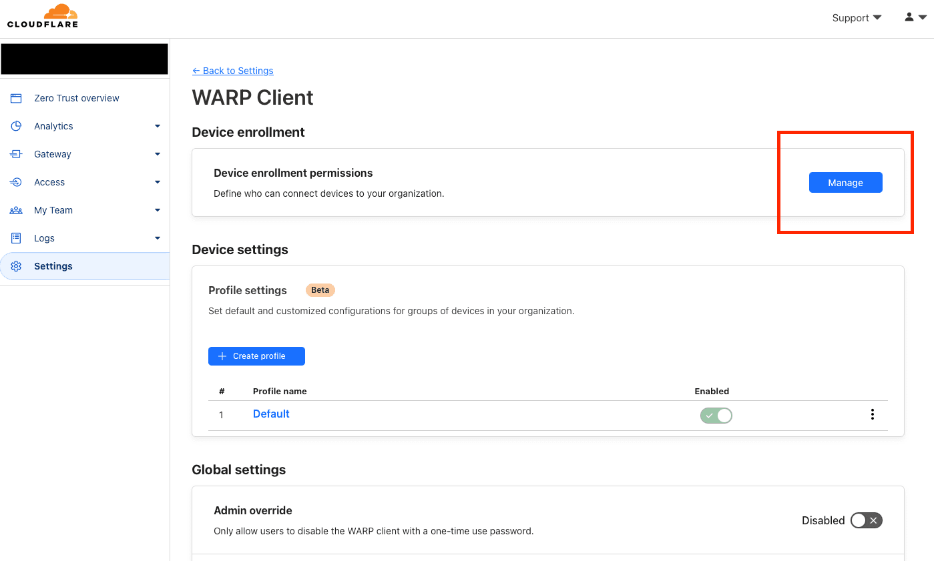Expand the Access menu arrow
934x561 pixels.
click(158, 182)
